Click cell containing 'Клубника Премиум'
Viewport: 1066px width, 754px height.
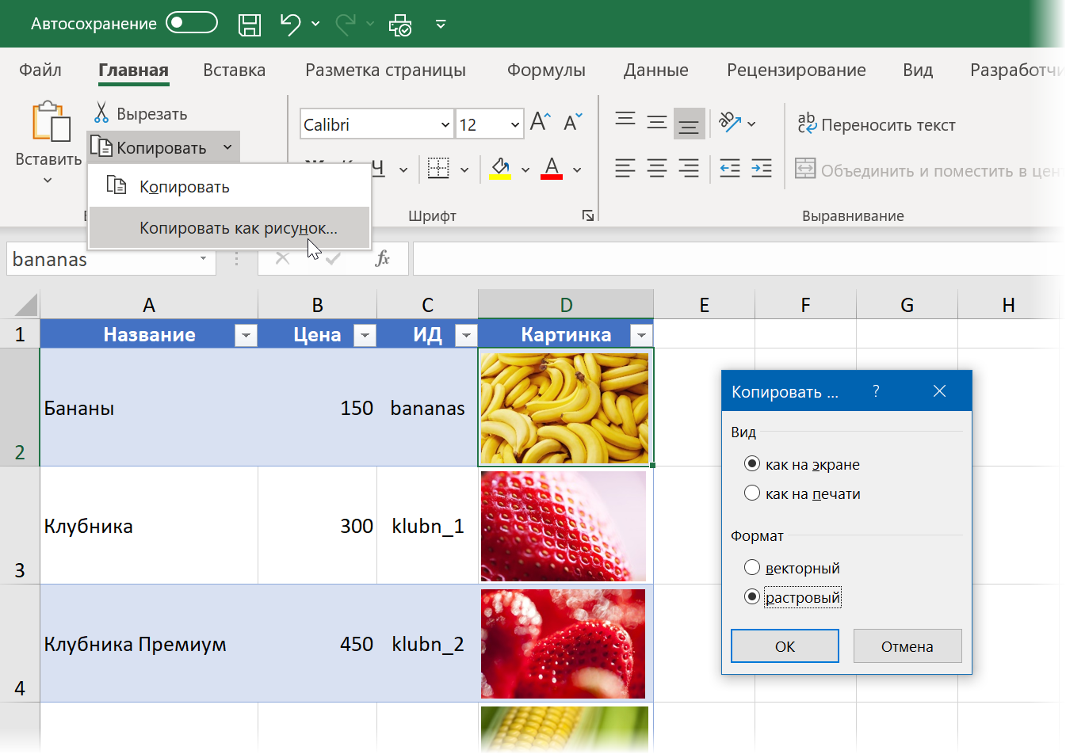coord(149,644)
